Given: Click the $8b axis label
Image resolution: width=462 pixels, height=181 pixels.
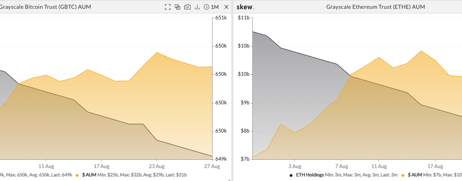Looking at the screenshot, I should pyautogui.click(x=245, y=131).
